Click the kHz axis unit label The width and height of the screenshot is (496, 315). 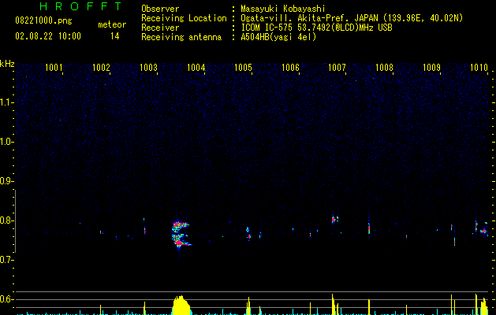coord(7,64)
